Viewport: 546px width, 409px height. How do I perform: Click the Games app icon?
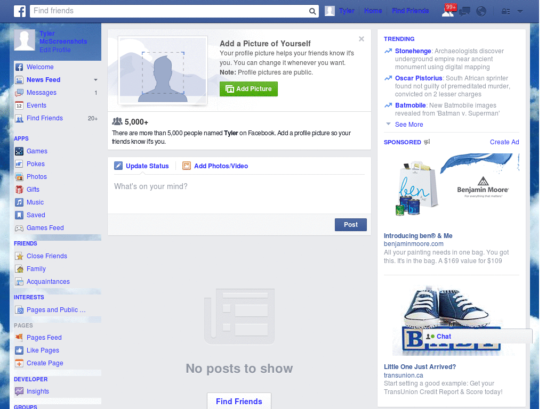click(x=19, y=151)
